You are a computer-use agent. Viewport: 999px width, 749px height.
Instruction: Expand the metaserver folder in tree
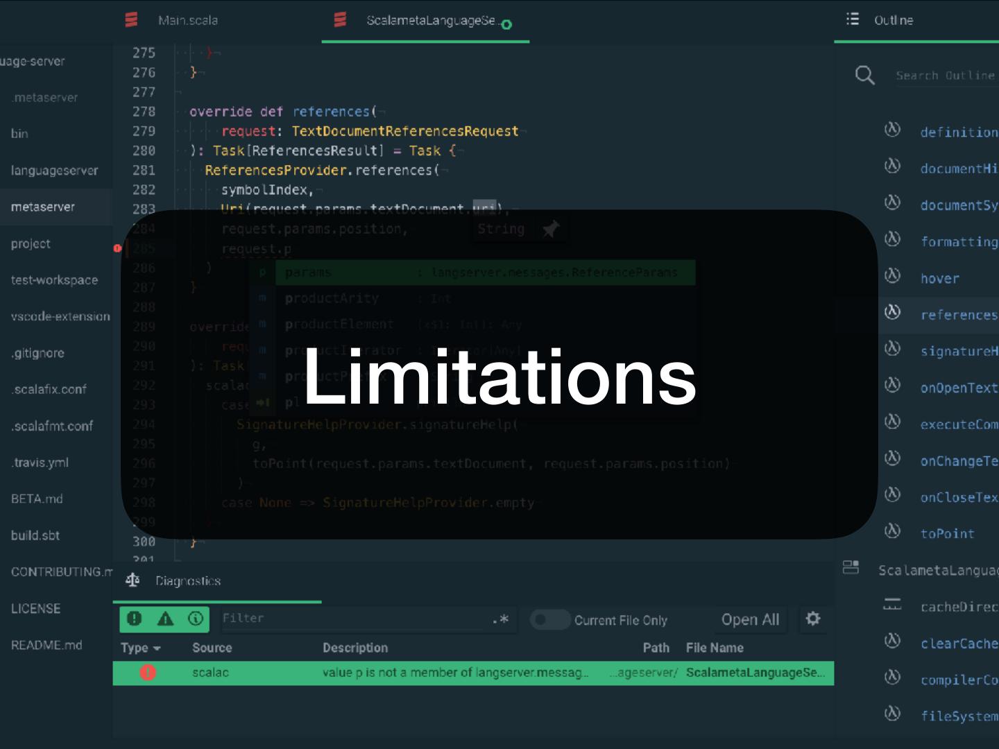(x=43, y=207)
